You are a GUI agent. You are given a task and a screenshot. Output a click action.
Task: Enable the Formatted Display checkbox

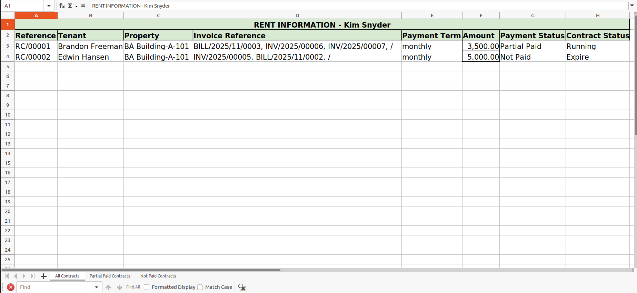coord(147,287)
